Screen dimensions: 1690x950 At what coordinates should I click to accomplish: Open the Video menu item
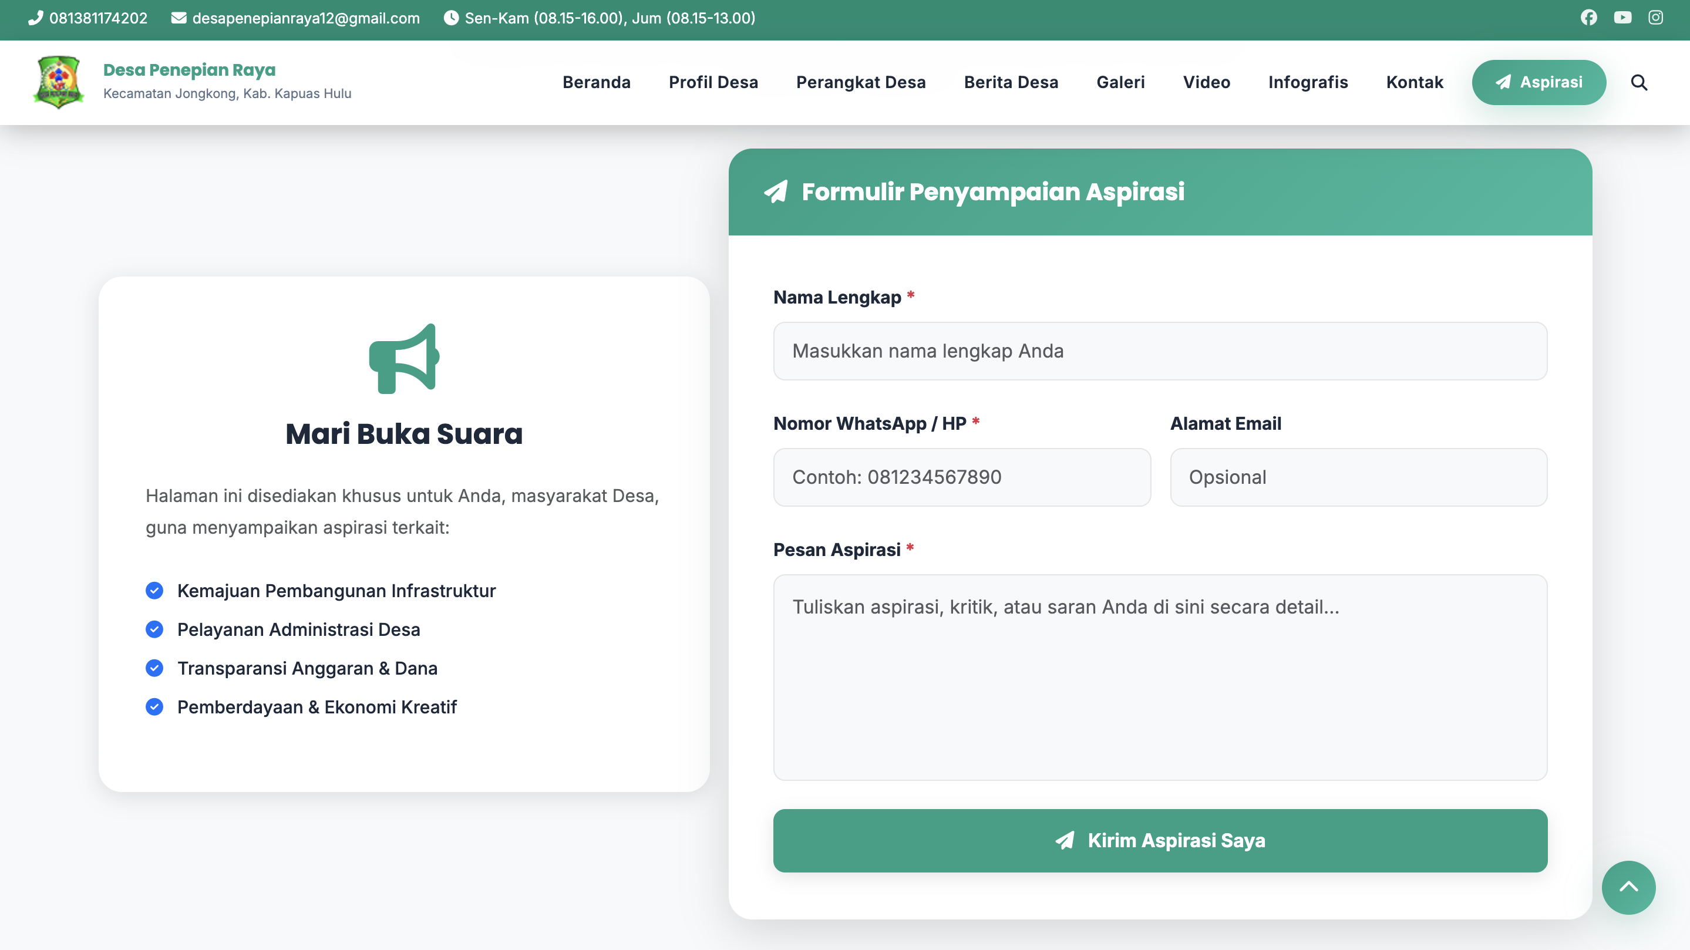[1207, 82]
